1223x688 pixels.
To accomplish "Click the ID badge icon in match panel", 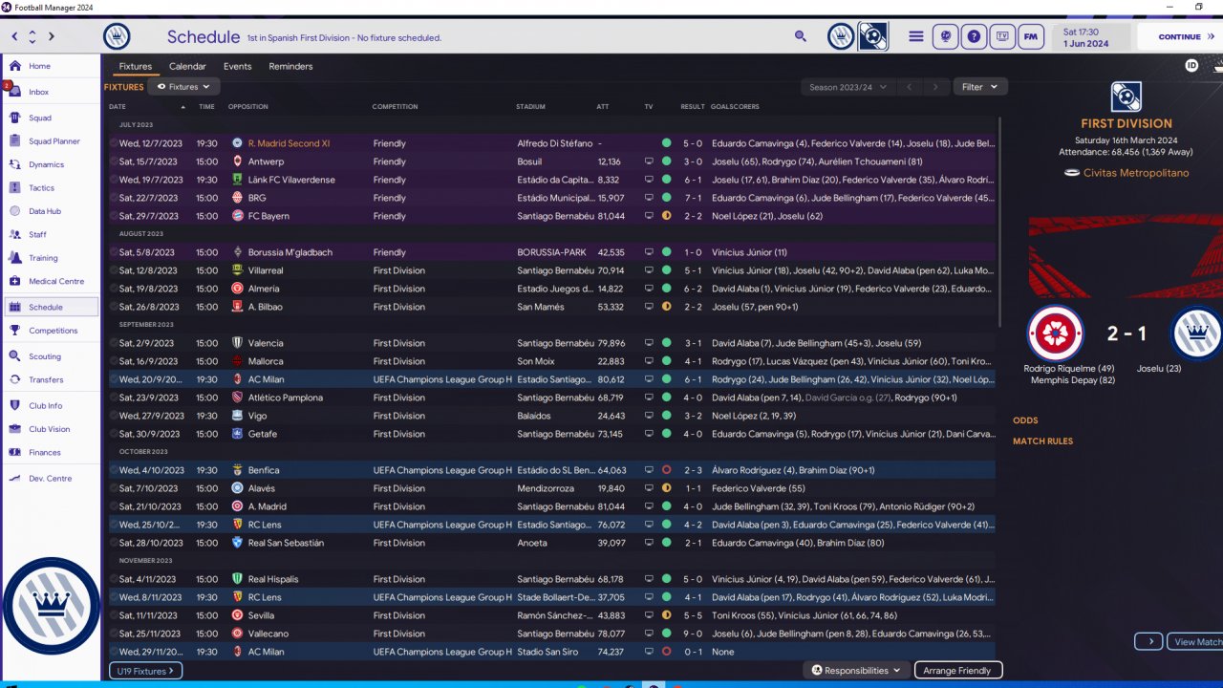I will click(1191, 66).
